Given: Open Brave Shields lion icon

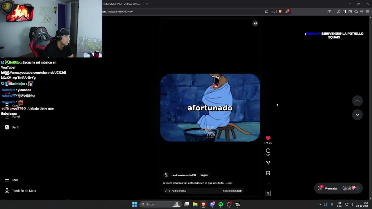Looking at the screenshot, I should [280, 12].
